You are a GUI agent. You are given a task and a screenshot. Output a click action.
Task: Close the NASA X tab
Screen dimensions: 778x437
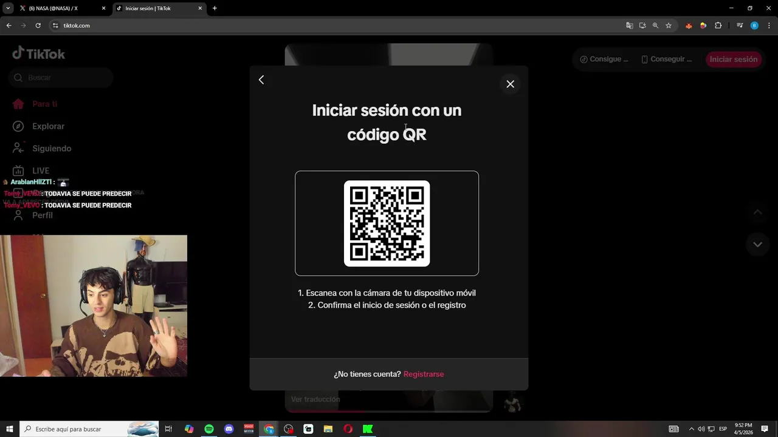tap(103, 8)
